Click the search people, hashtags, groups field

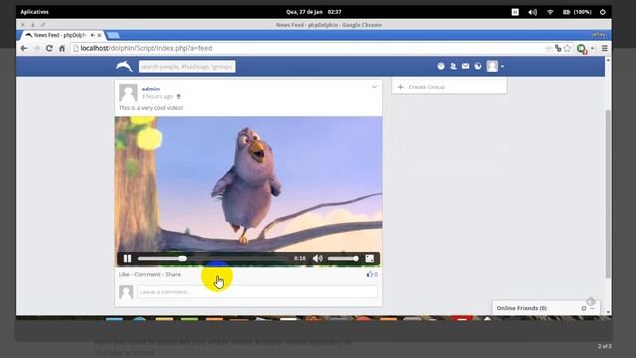[x=187, y=67]
